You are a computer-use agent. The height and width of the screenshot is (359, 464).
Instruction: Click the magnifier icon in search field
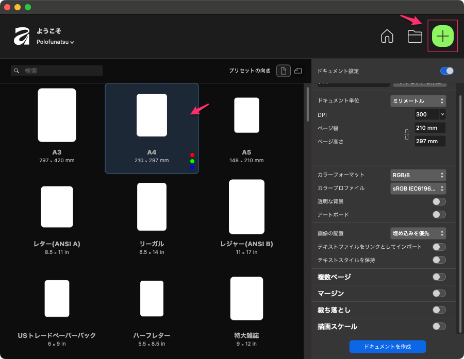pyautogui.click(x=17, y=71)
